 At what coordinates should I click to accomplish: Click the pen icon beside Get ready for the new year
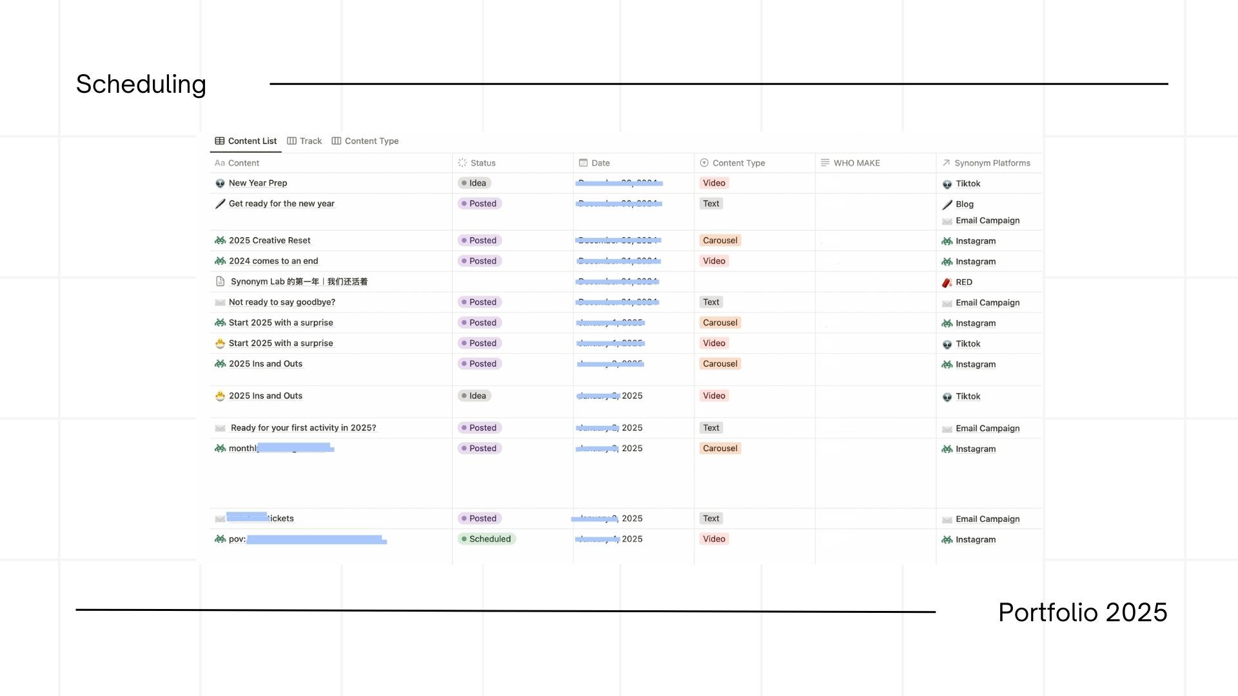click(220, 204)
